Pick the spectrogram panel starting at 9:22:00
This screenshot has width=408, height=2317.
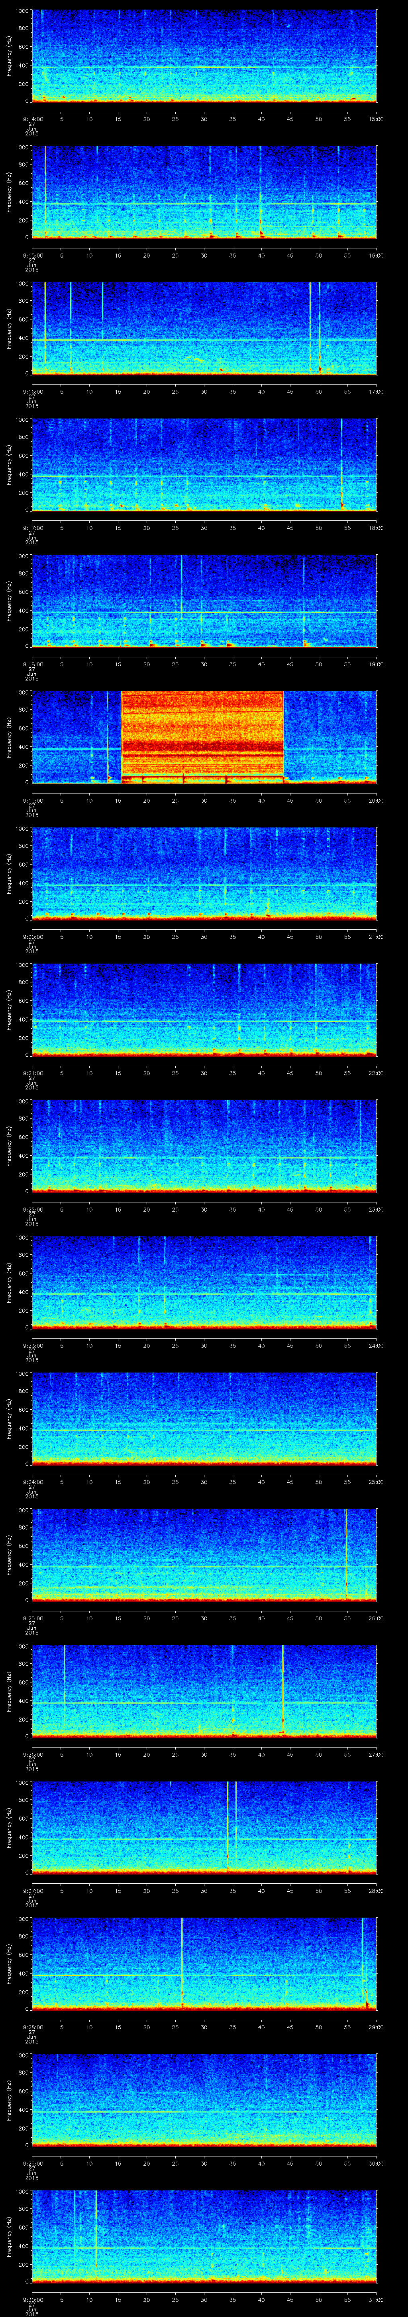click(x=204, y=1147)
